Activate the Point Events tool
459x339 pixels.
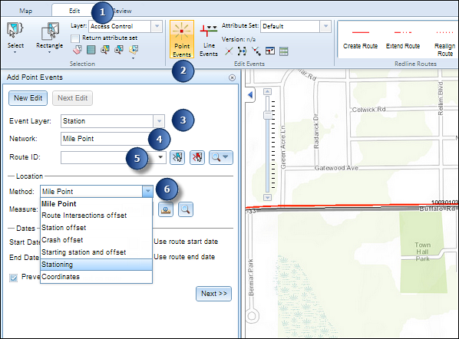click(x=182, y=39)
